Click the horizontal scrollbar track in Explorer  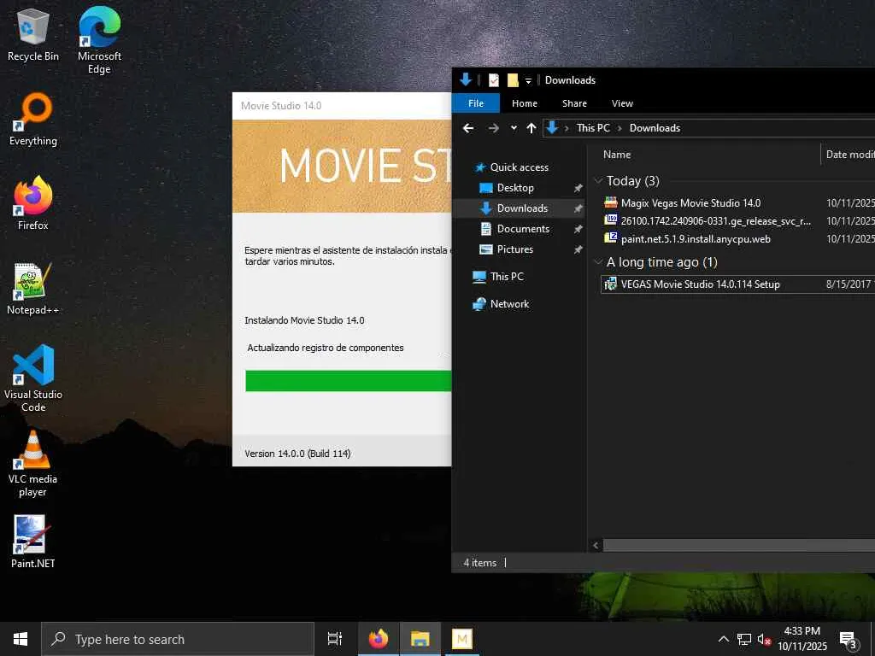pos(739,546)
